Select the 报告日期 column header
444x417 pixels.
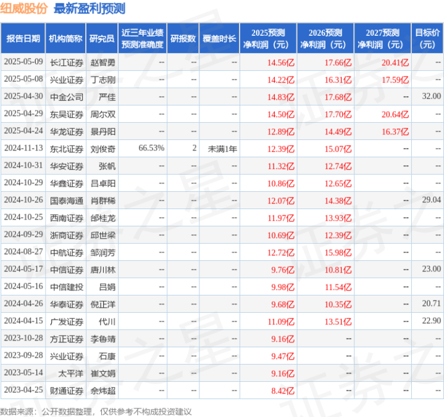pos(23,38)
